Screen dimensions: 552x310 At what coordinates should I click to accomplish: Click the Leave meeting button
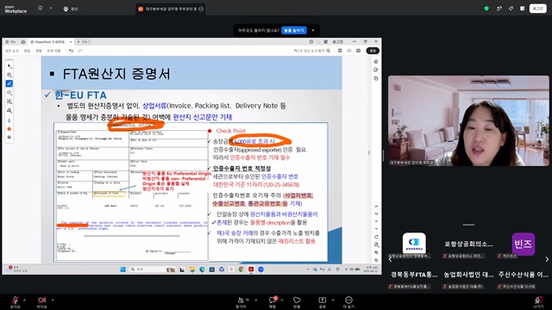538,301
